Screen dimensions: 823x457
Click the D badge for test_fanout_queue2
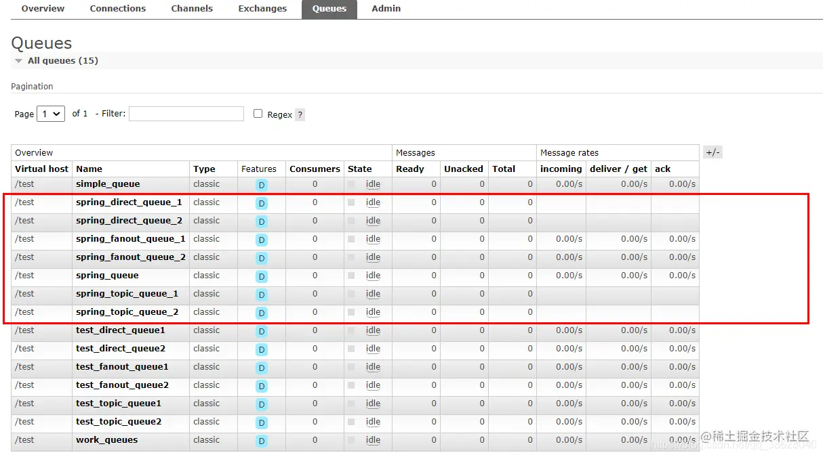262,386
